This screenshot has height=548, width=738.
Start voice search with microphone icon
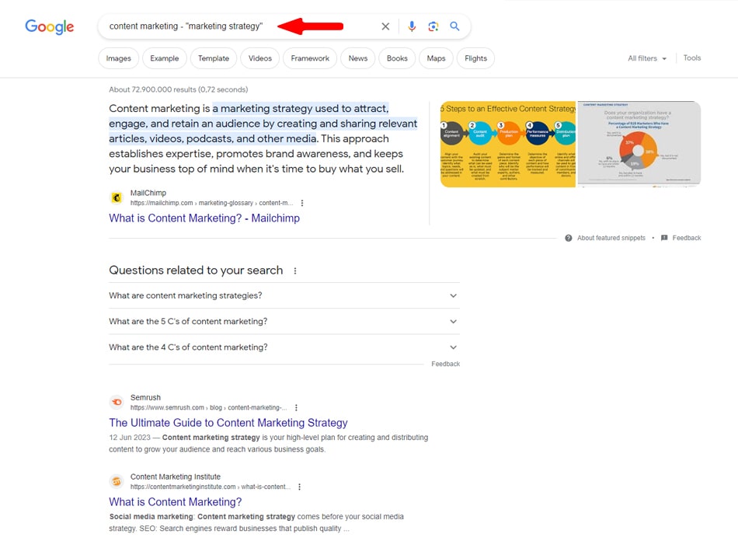click(x=412, y=26)
